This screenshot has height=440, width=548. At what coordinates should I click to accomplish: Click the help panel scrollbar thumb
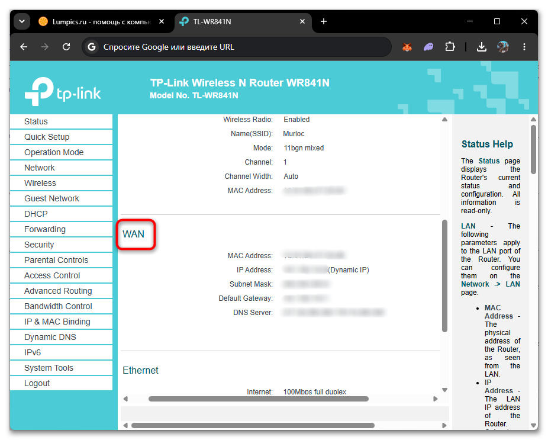(x=533, y=149)
